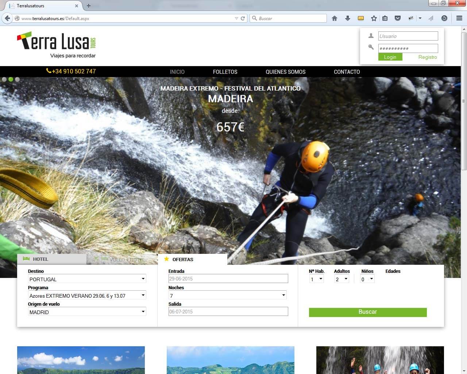Open the Firefox hamburger menu
467x374 pixels.
pyautogui.click(x=459, y=18)
